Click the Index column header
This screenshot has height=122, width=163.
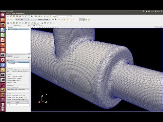tap(11, 103)
